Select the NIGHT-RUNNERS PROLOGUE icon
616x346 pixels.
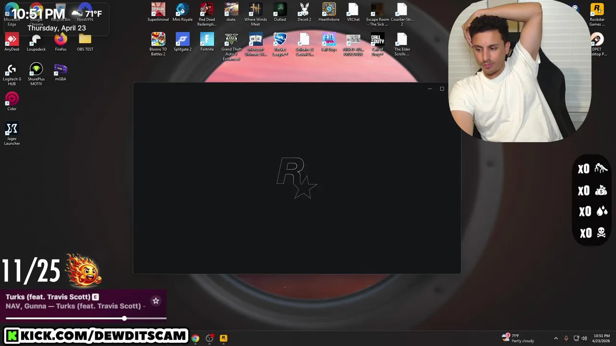click(353, 44)
